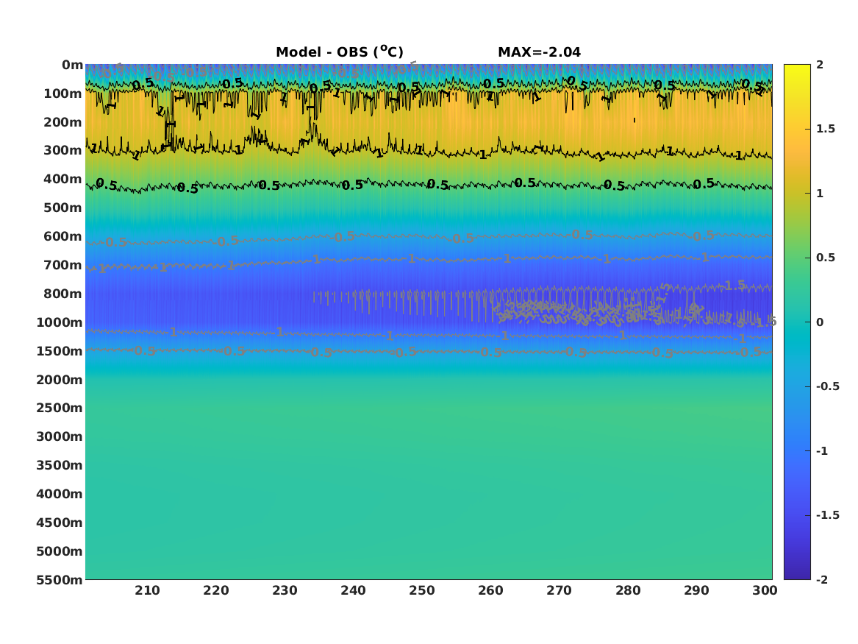
Task: Click the '400m' depth axis label
Action: point(63,179)
